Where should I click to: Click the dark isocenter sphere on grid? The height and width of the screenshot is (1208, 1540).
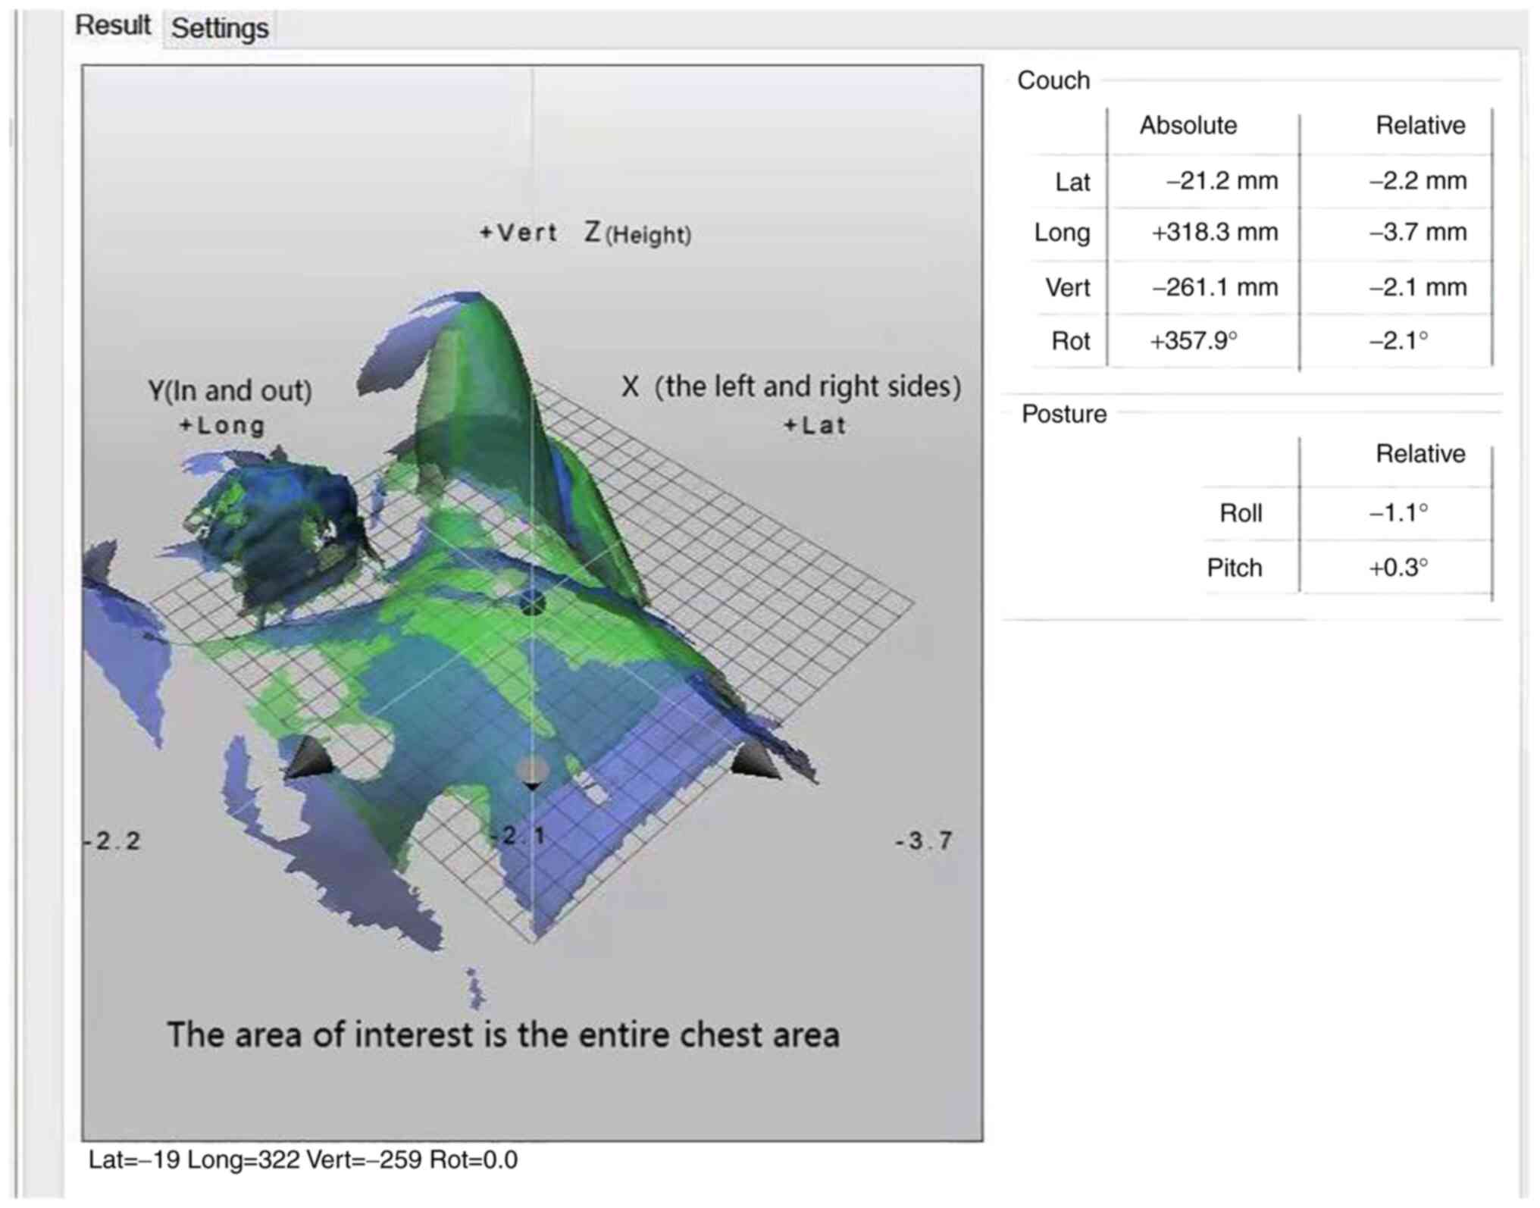pyautogui.click(x=533, y=603)
